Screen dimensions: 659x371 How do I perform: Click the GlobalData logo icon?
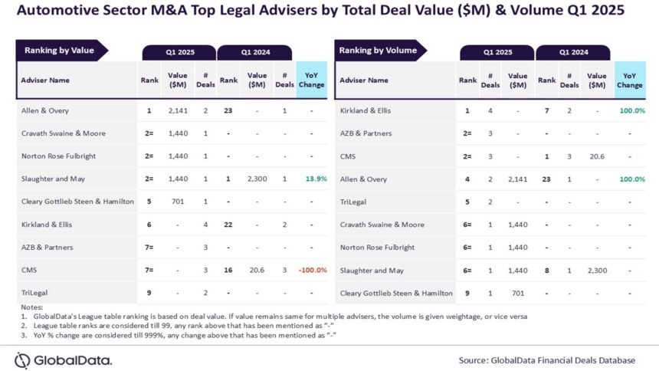(22, 360)
